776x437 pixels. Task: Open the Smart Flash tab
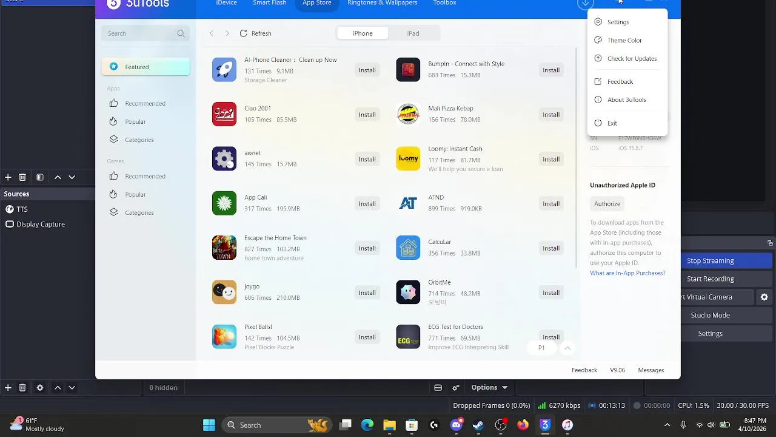(270, 3)
